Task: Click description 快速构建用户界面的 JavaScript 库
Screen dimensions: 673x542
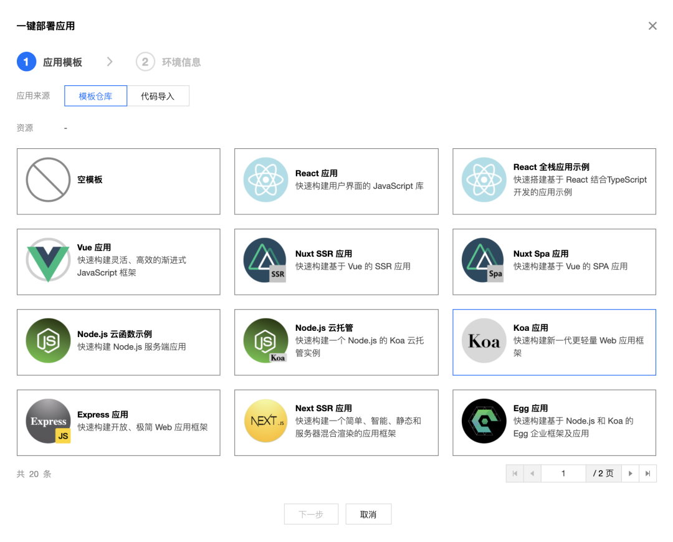Action: (x=360, y=186)
